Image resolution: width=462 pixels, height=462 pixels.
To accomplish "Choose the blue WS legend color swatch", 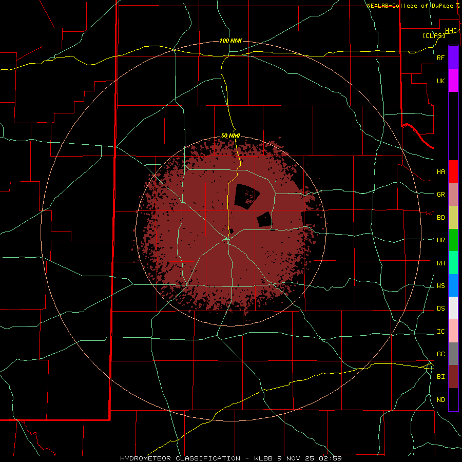I will click(453, 285).
